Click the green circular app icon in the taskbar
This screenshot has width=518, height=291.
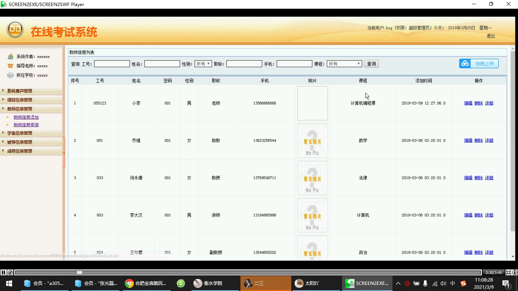tap(181, 283)
